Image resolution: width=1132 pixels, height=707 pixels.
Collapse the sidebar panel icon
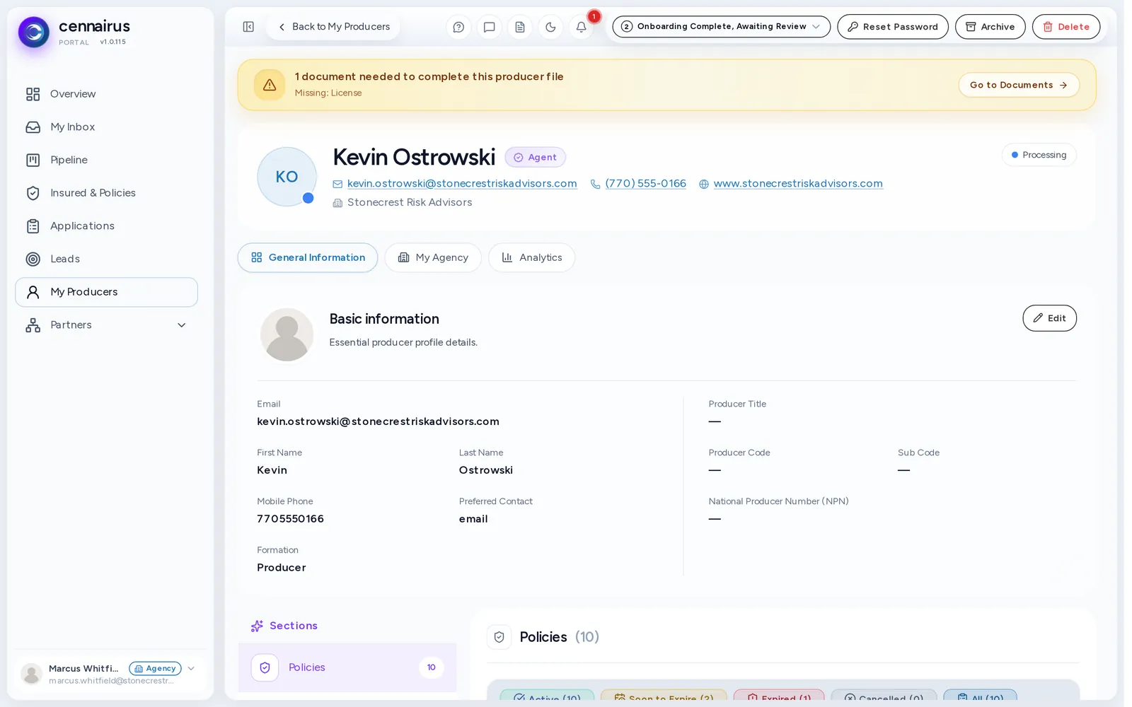248,27
